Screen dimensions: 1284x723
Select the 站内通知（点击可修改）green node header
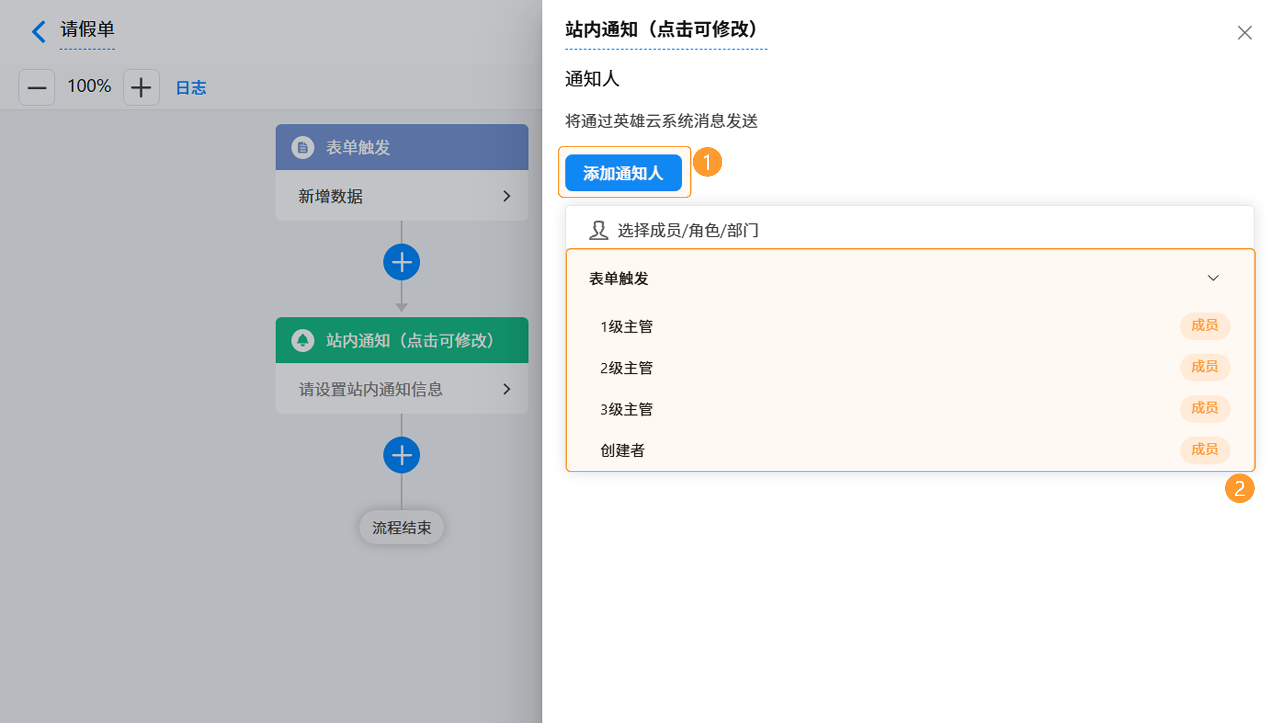(x=402, y=340)
